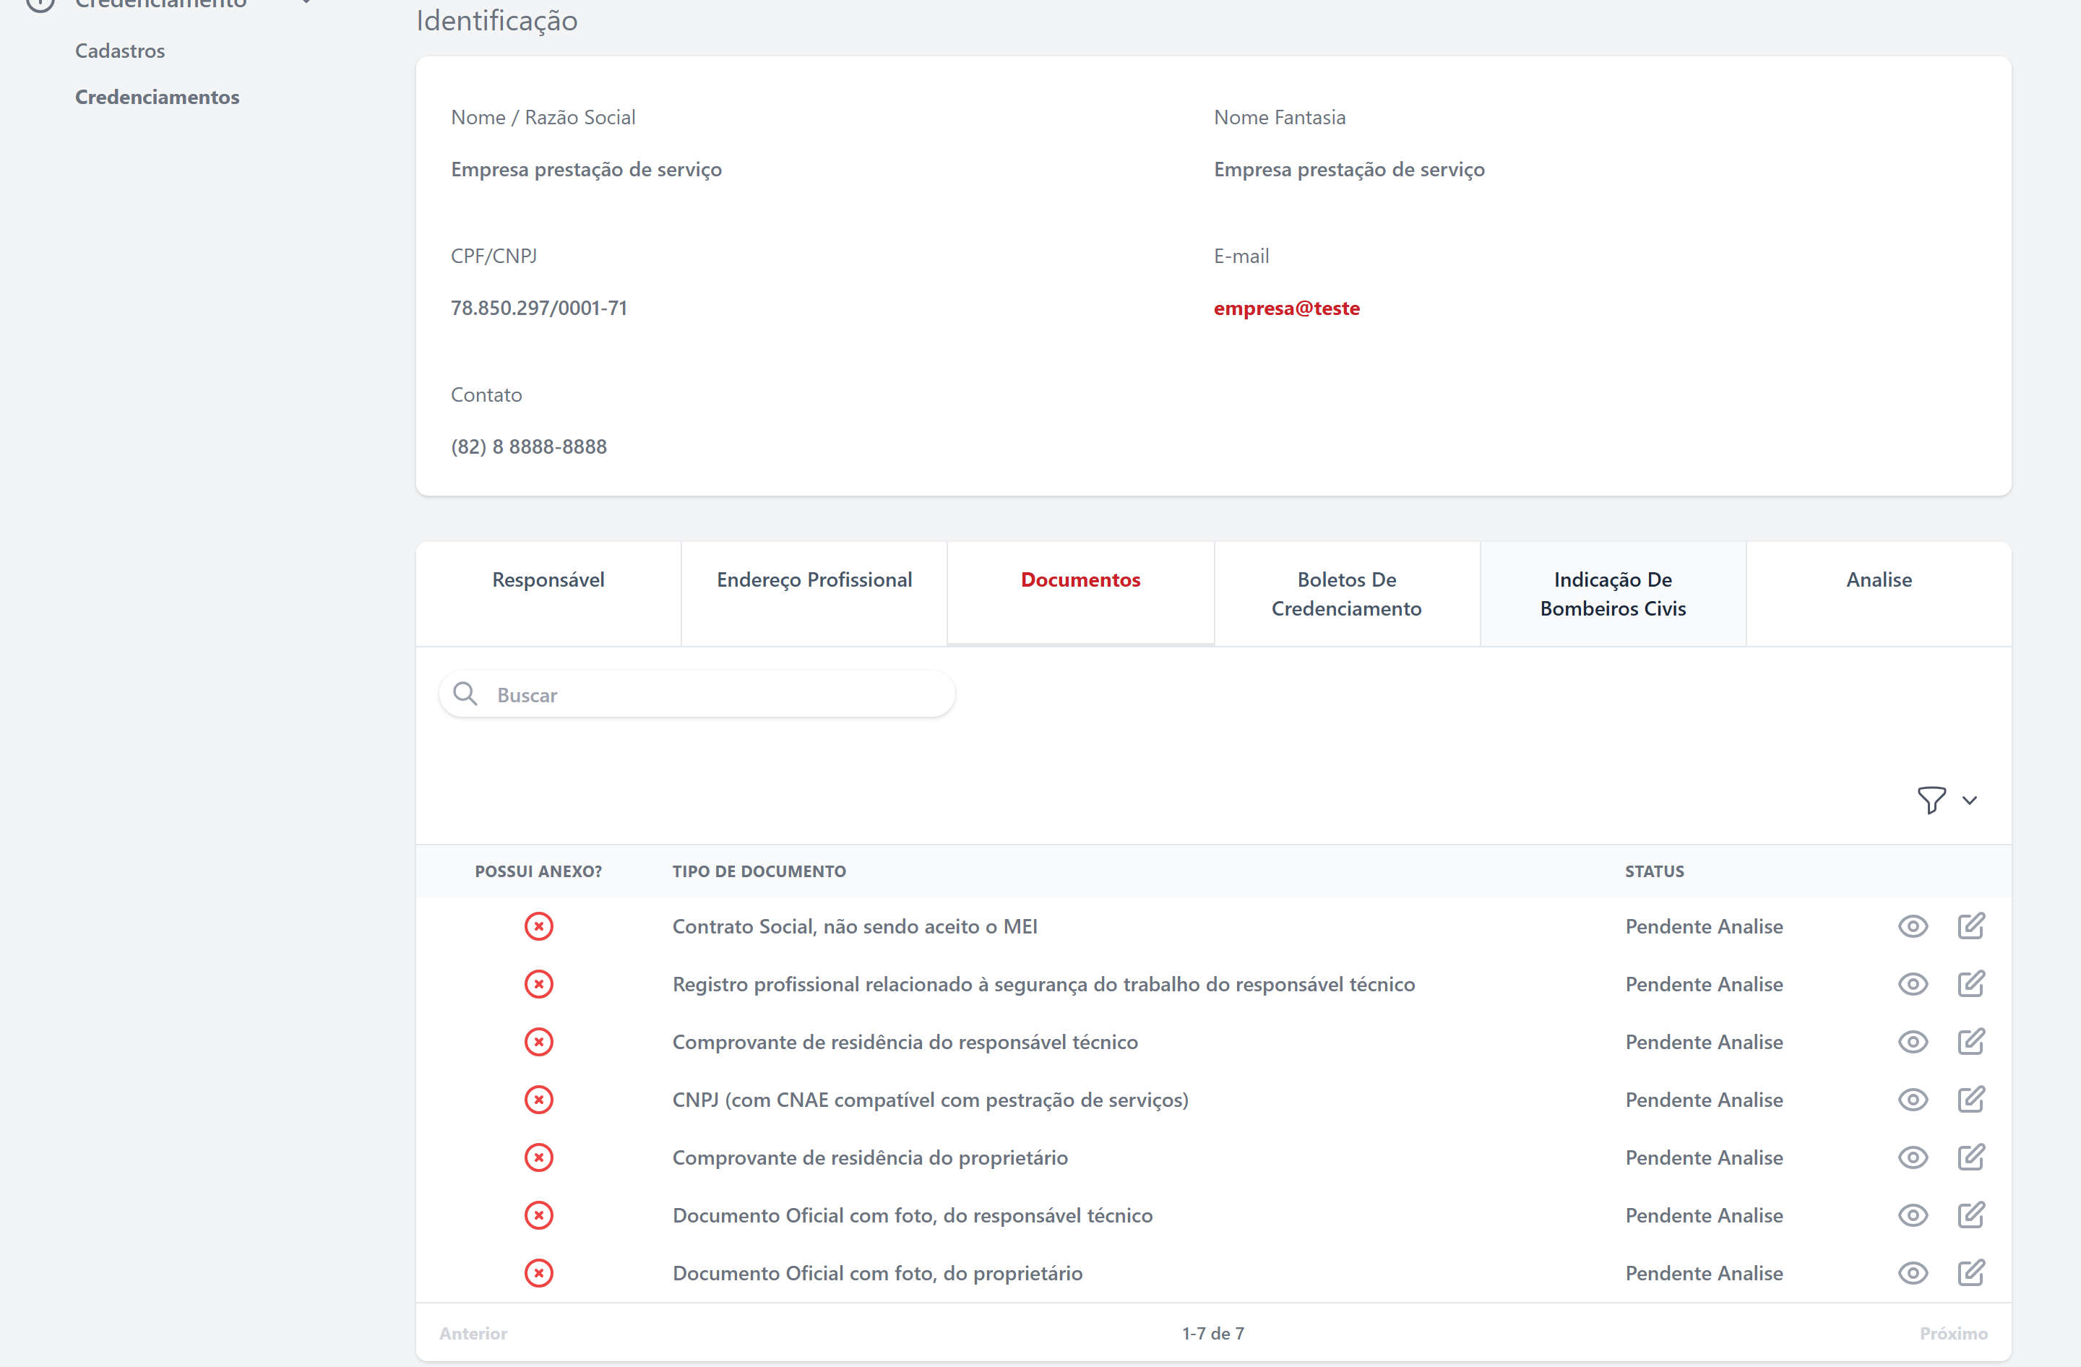Viewport: 2081px width, 1367px height.
Task: Click attachment status icon for CNPJ row
Action: pyautogui.click(x=538, y=1099)
